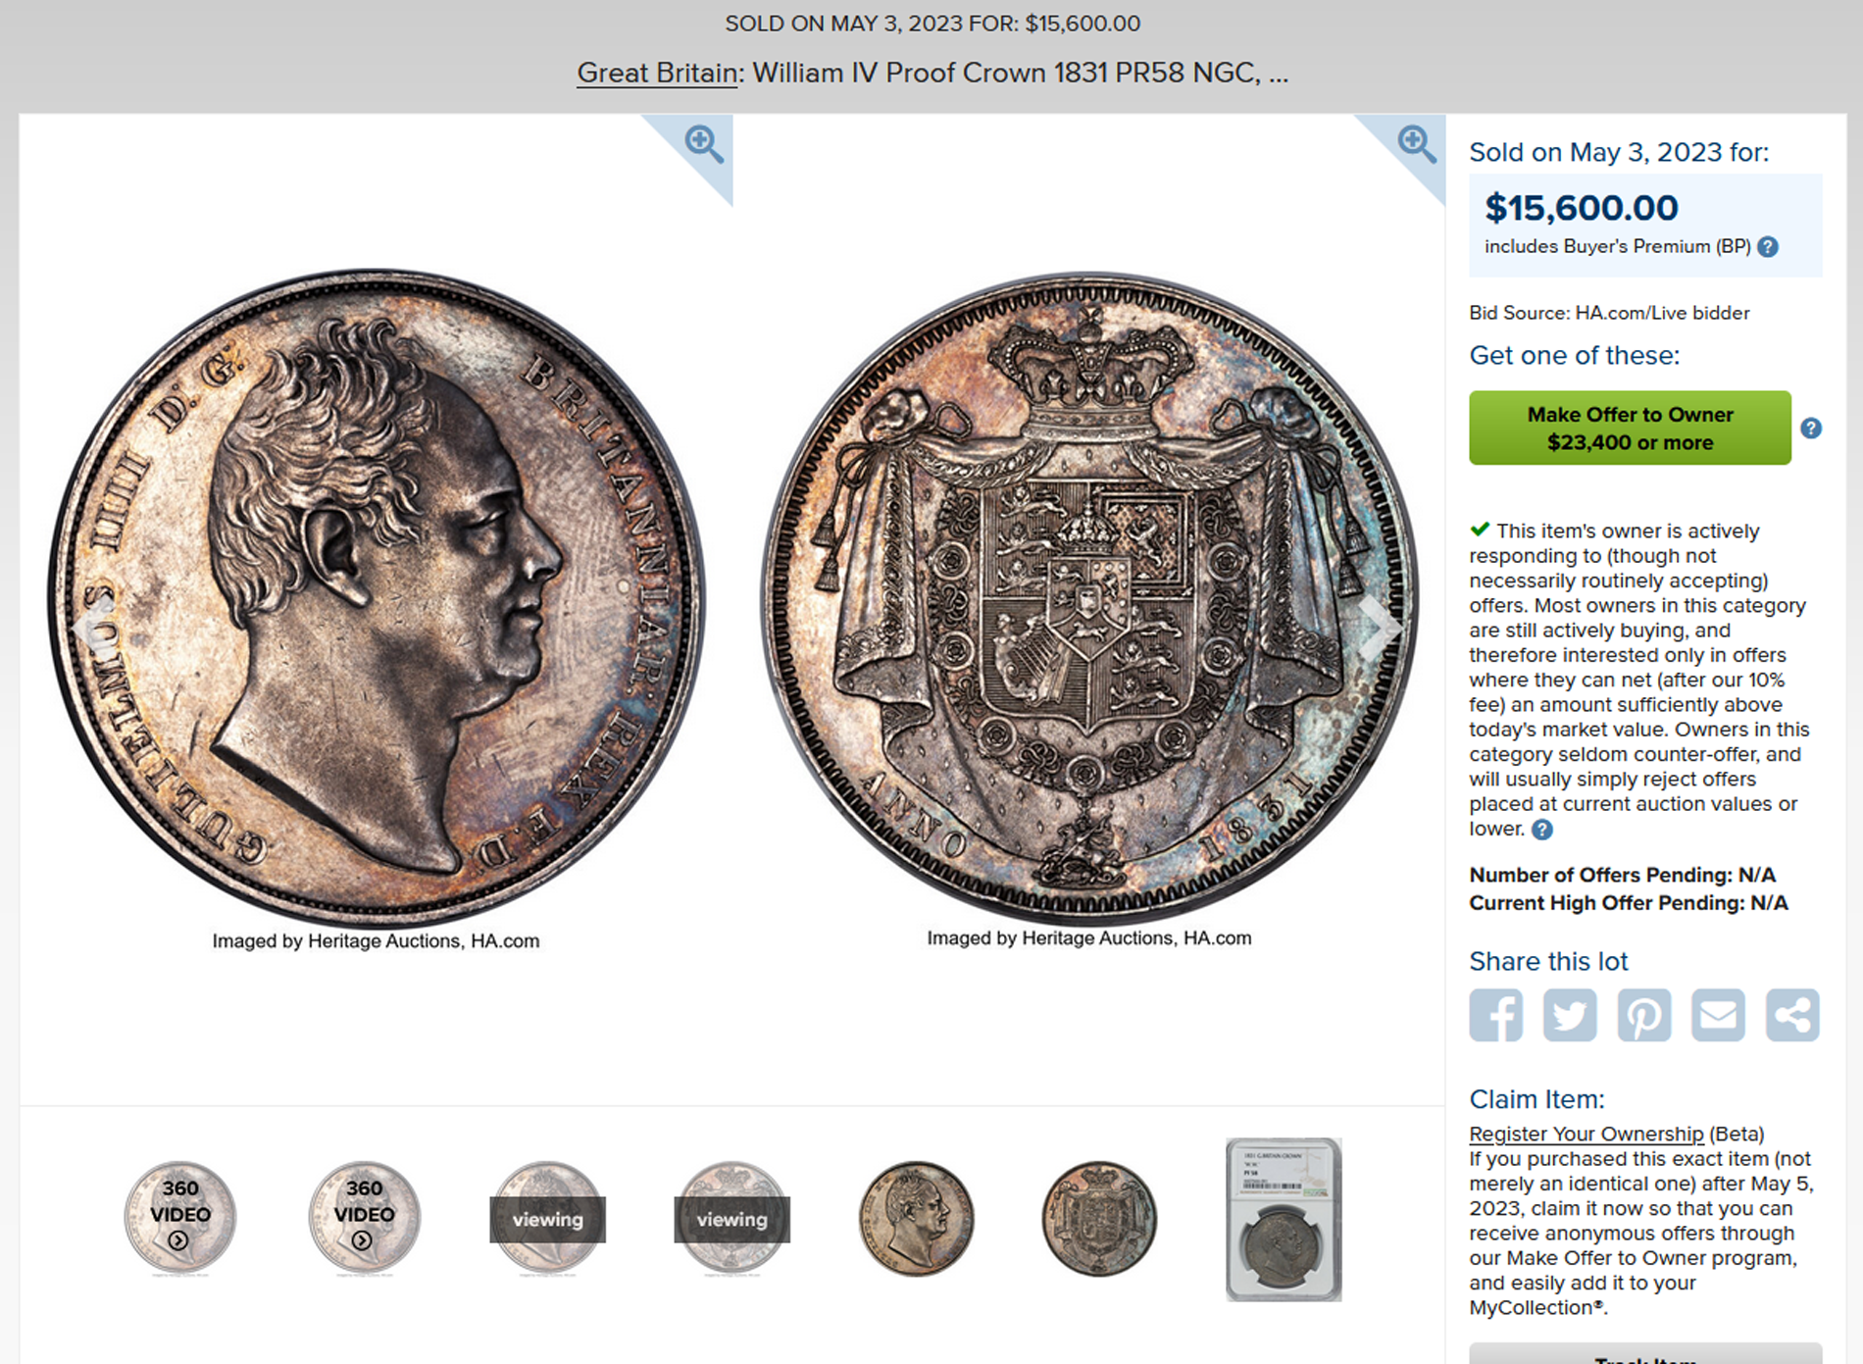
Task: Open help icon beside Make Offer button
Action: (1811, 429)
